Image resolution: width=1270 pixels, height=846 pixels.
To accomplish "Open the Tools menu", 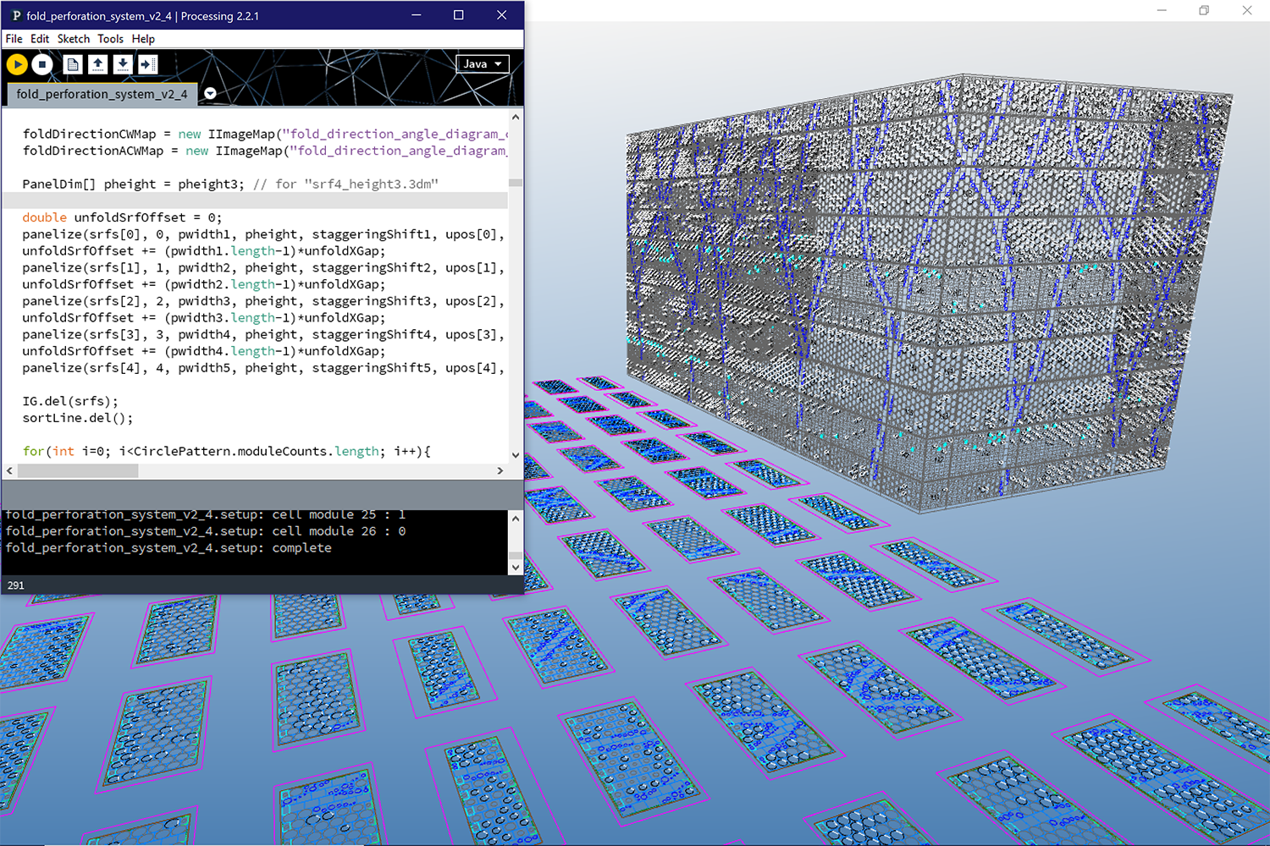I will 110,39.
